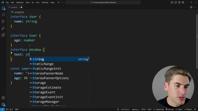Choose Storage from the suggestions

pyautogui.click(x=59, y=83)
